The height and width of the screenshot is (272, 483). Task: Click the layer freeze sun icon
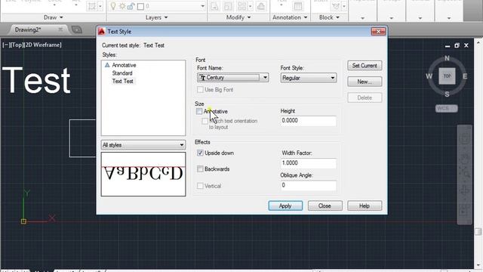122,6
